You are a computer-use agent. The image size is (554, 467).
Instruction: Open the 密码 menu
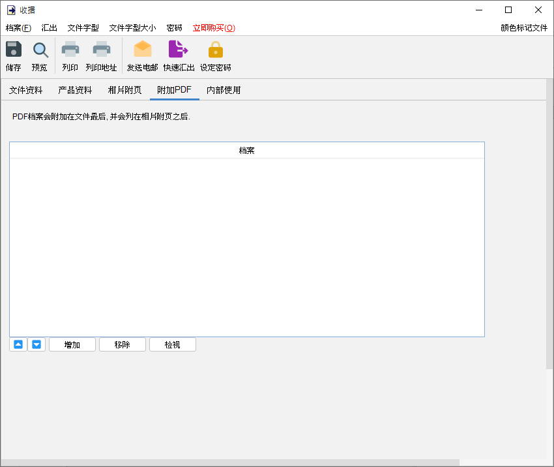(x=174, y=28)
